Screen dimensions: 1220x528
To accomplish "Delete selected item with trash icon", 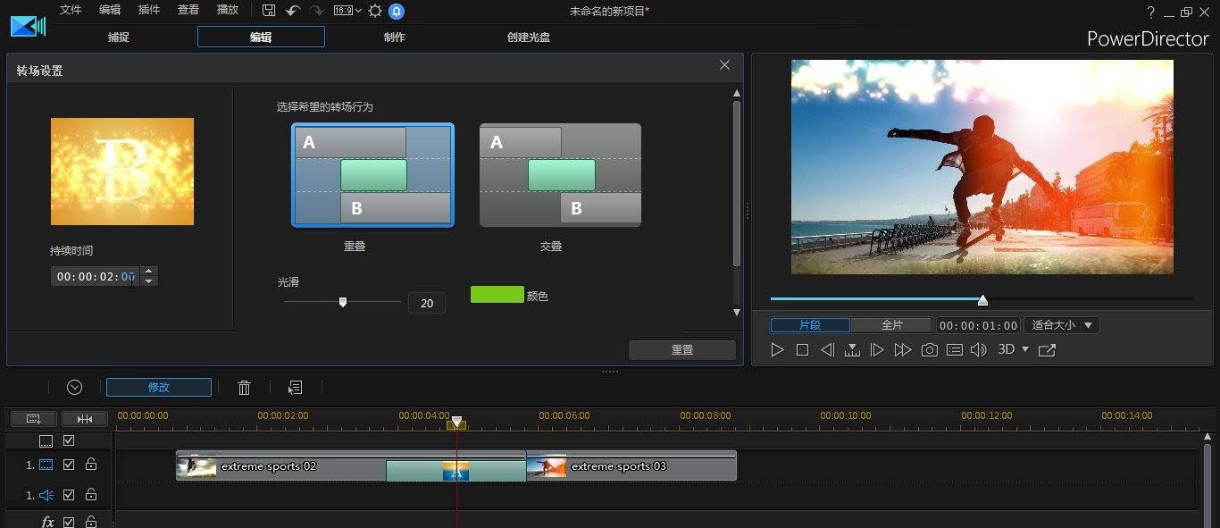I will pyautogui.click(x=244, y=387).
